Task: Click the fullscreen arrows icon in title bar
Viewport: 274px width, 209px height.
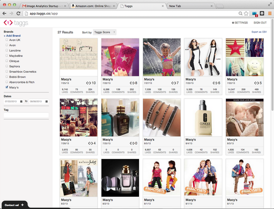Action: click(x=270, y=5)
